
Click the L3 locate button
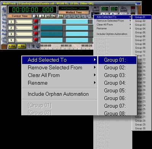(x=77, y=16)
